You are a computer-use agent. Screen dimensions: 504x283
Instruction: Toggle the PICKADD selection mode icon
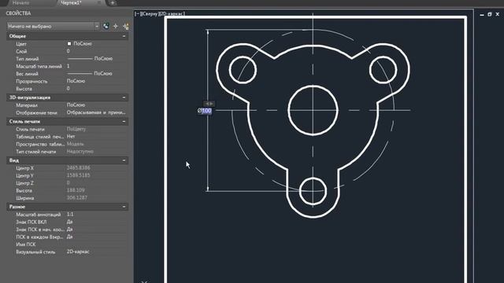[106, 26]
